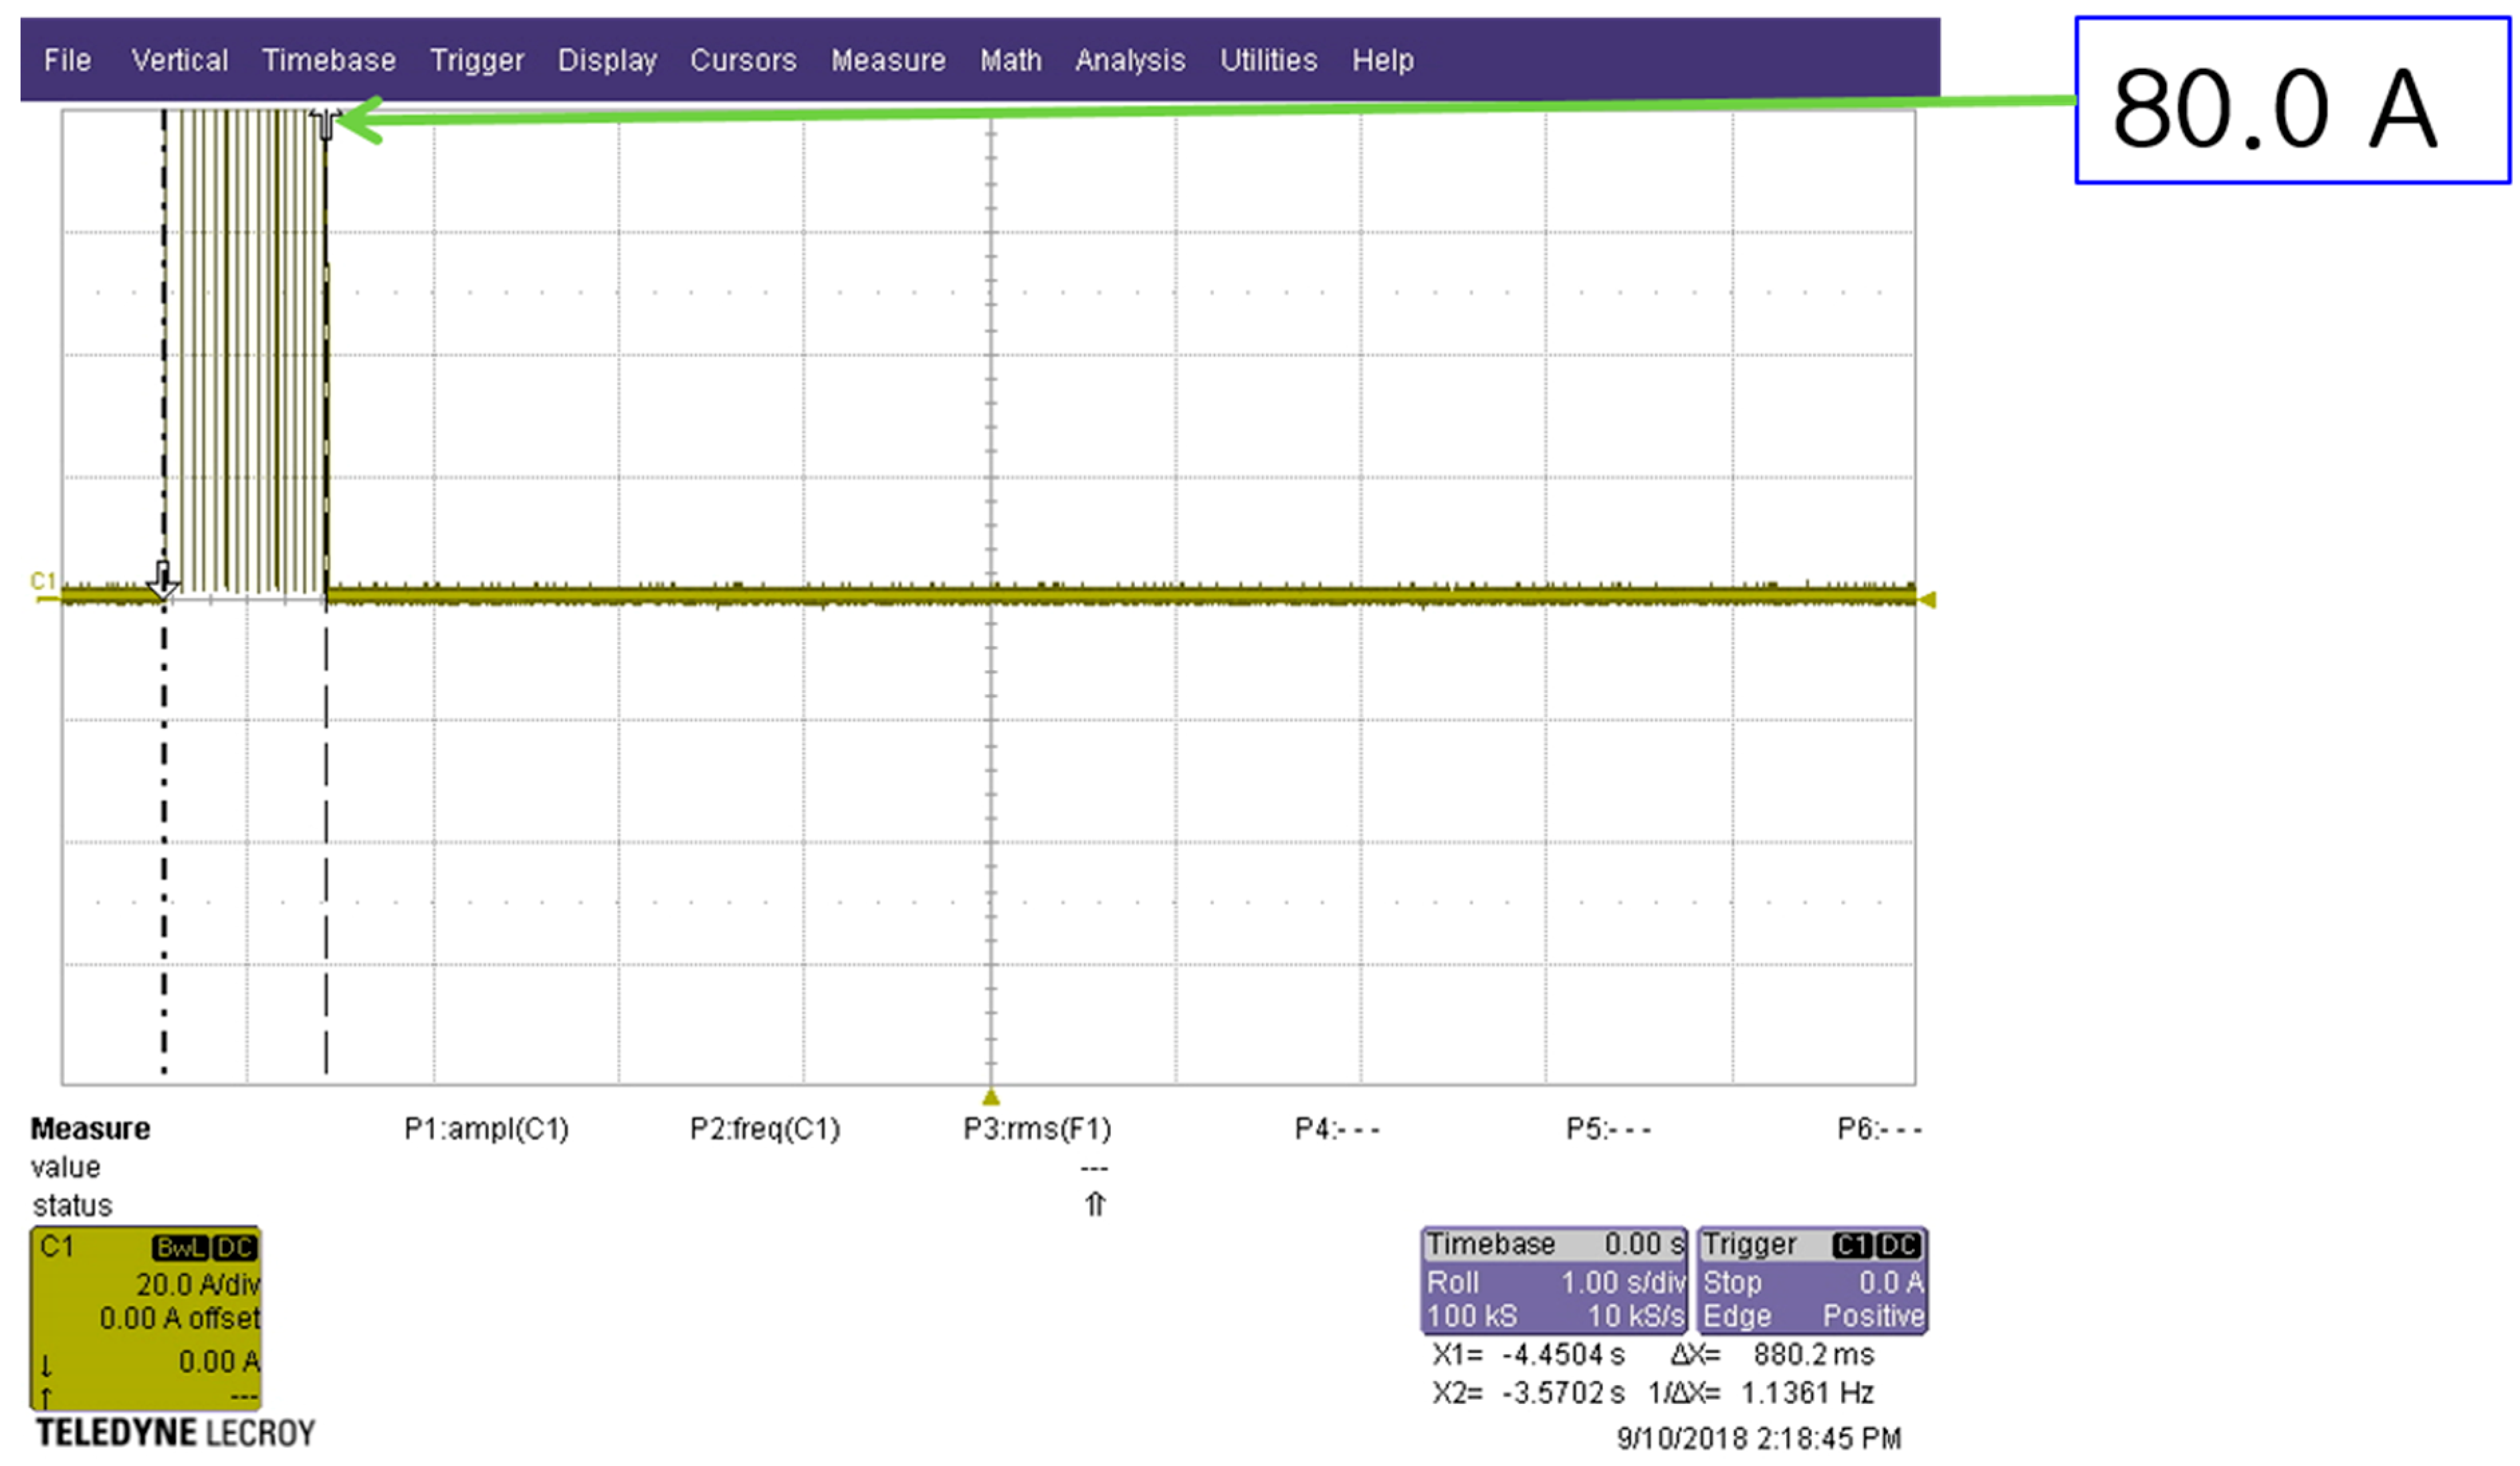This screenshot has height=1466, width=2520.
Task: Click the Roll mode label in Timebase box
Action: point(1452,1282)
